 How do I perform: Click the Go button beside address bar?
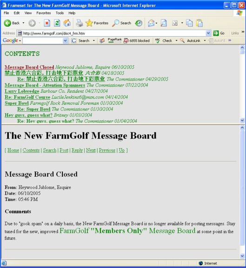point(219,33)
